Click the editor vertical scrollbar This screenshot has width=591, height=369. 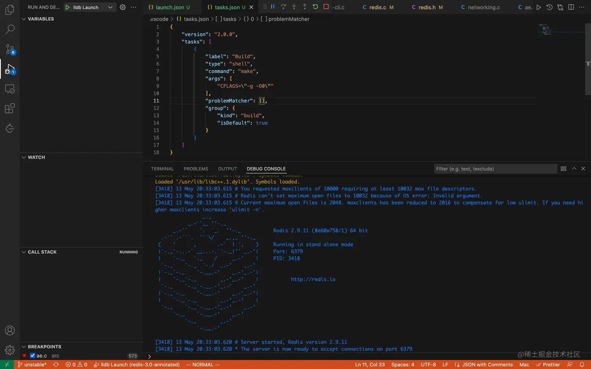coord(588,59)
